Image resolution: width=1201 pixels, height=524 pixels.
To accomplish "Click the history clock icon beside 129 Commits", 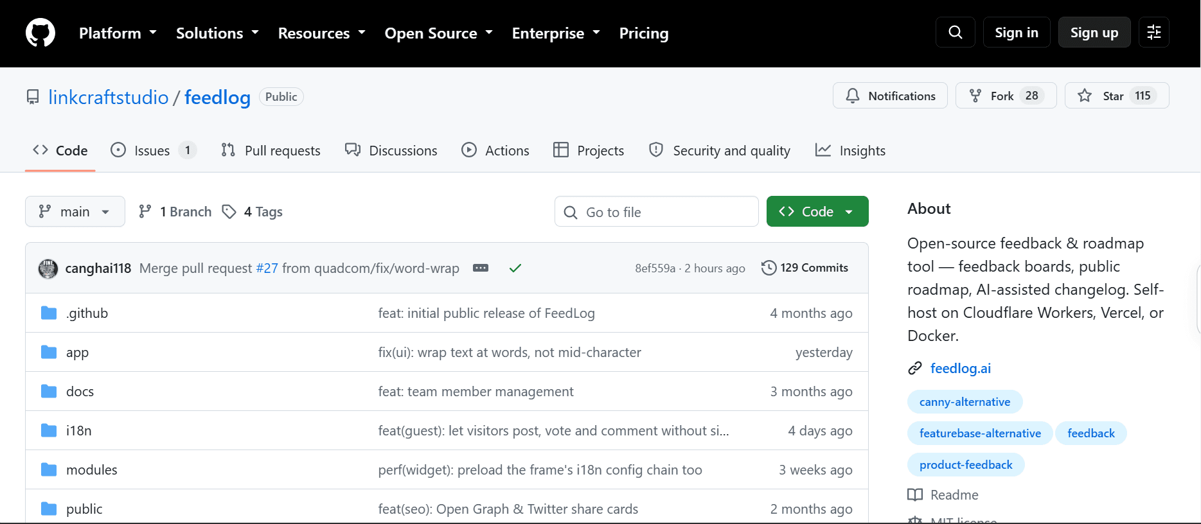I will pyautogui.click(x=769, y=268).
